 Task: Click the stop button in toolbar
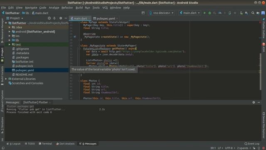[235, 13]
